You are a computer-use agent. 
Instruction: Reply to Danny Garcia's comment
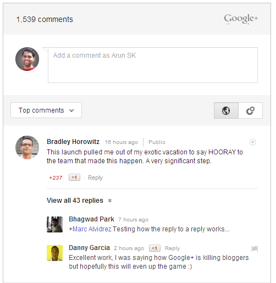(172, 248)
